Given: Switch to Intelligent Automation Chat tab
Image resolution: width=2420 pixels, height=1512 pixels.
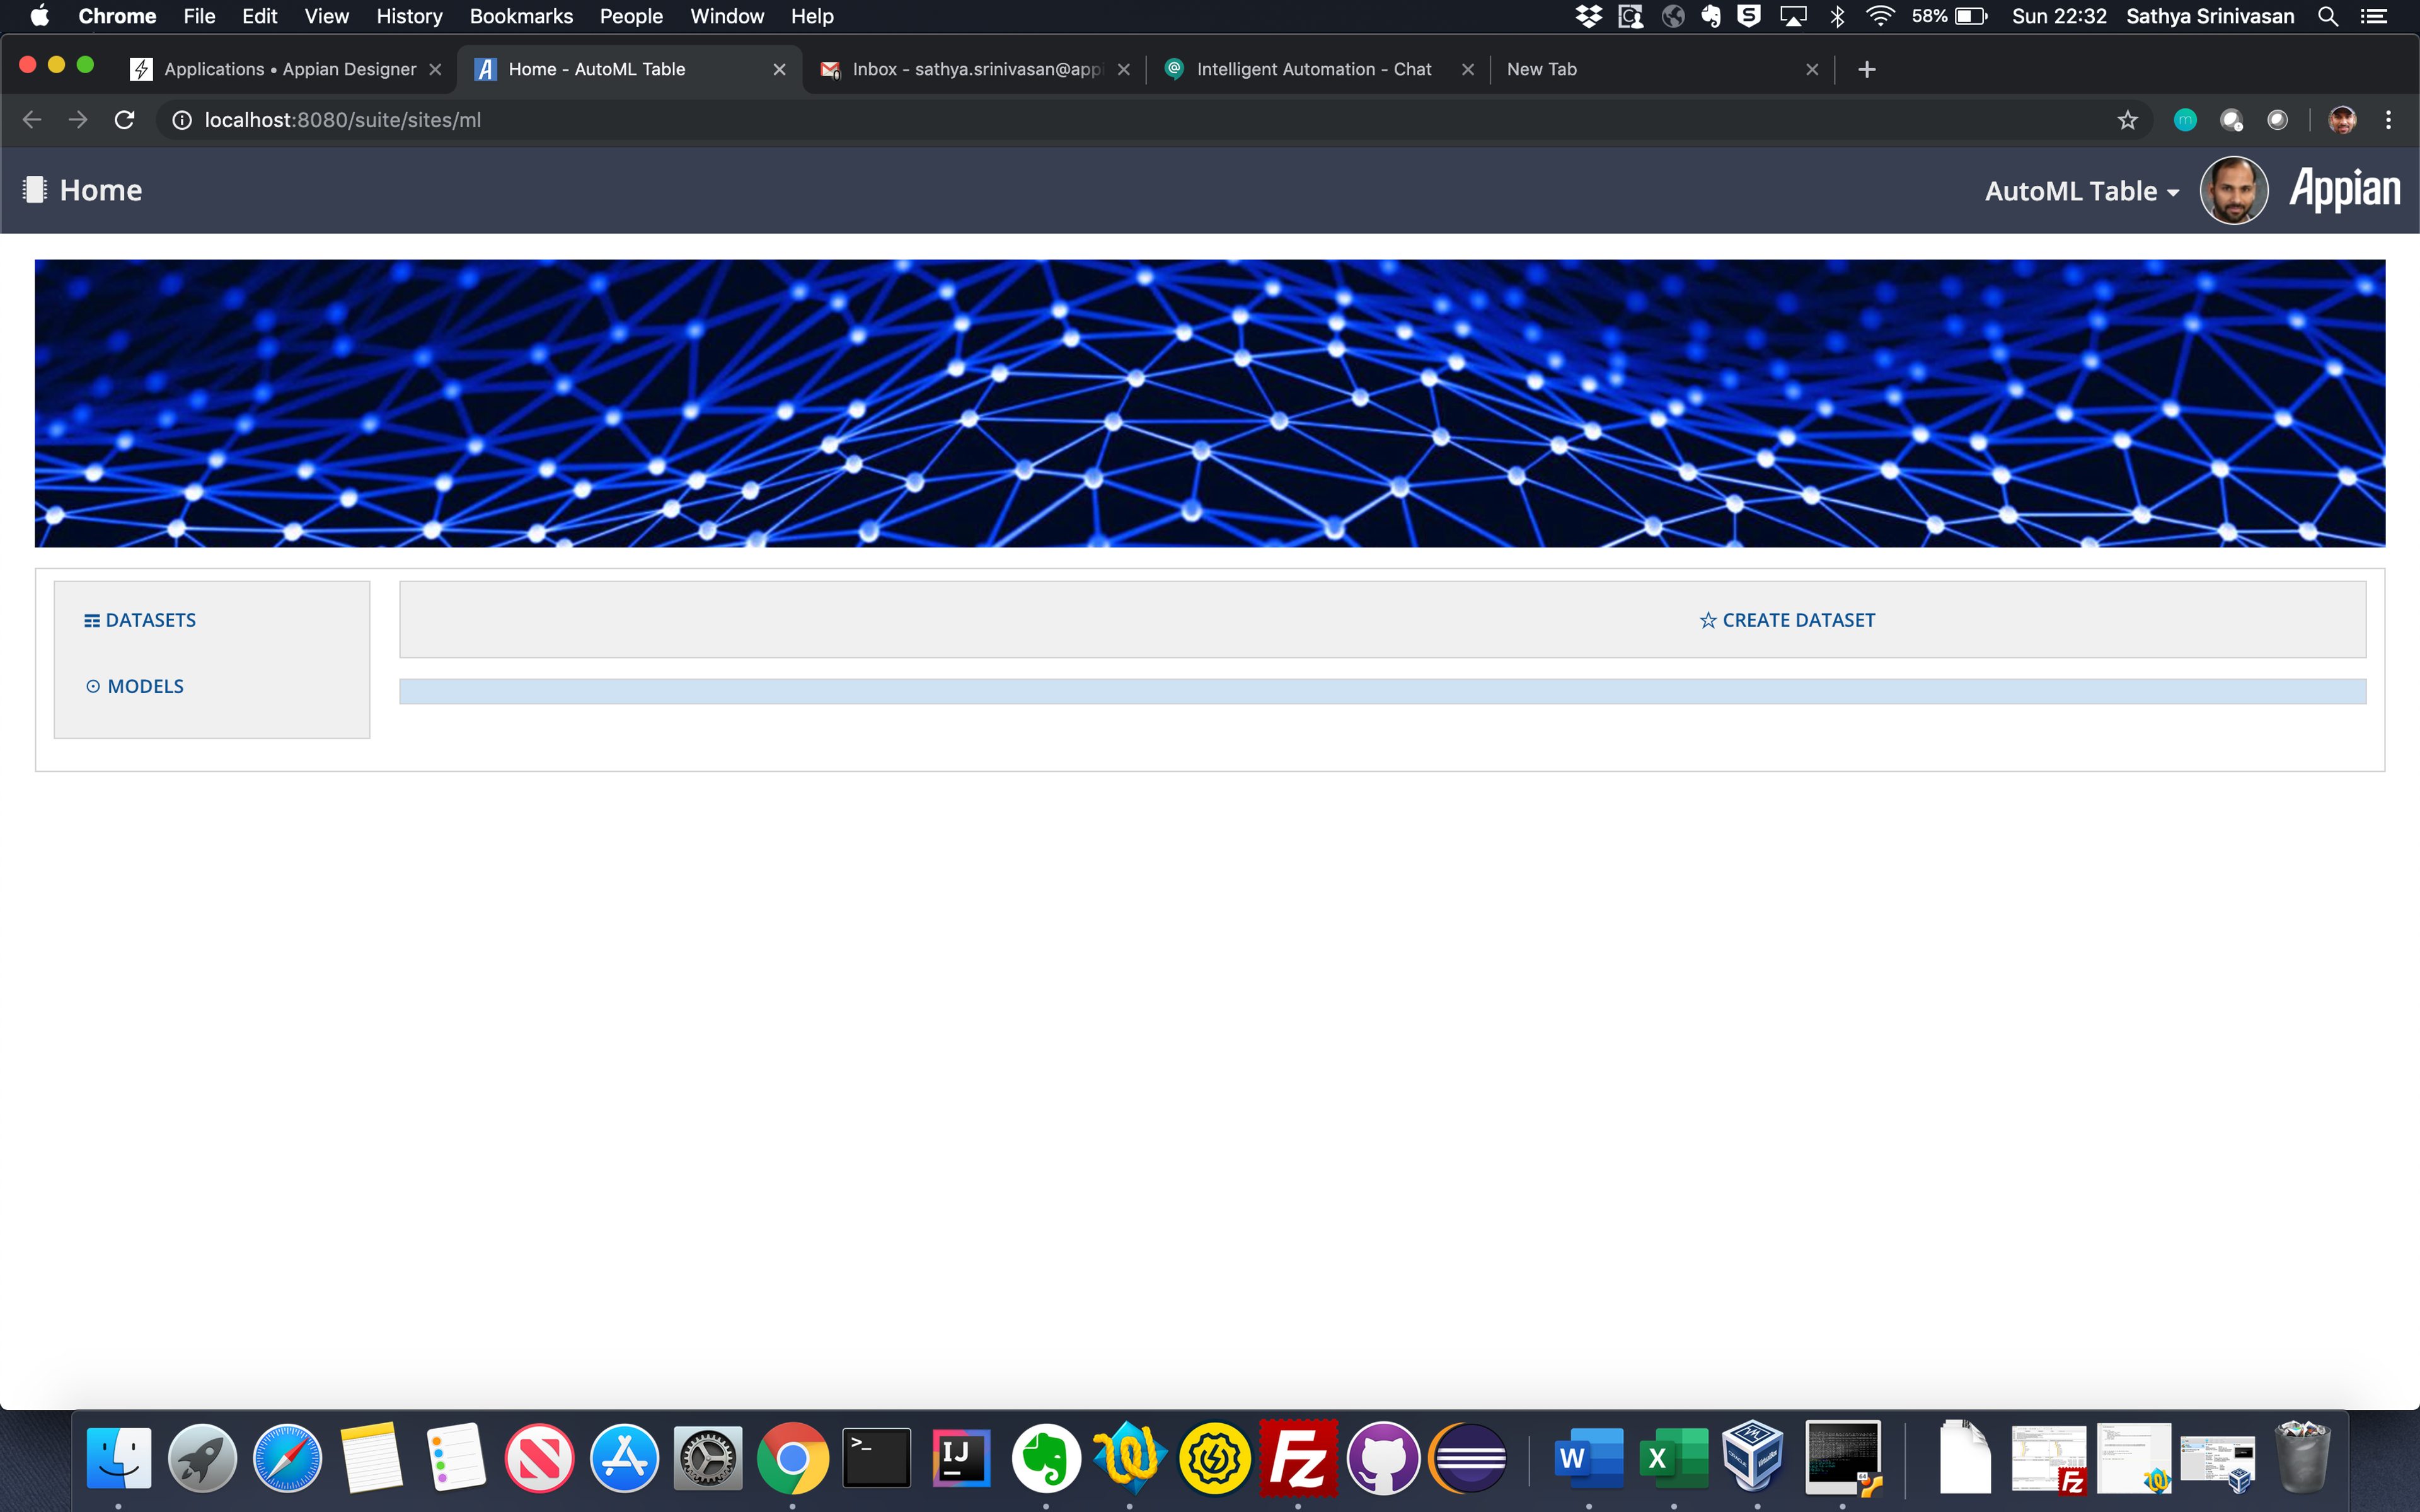Looking at the screenshot, I should tap(1318, 69).
